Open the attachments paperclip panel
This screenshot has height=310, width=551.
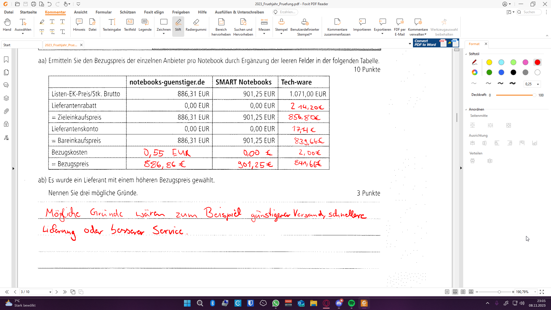[x=6, y=111]
